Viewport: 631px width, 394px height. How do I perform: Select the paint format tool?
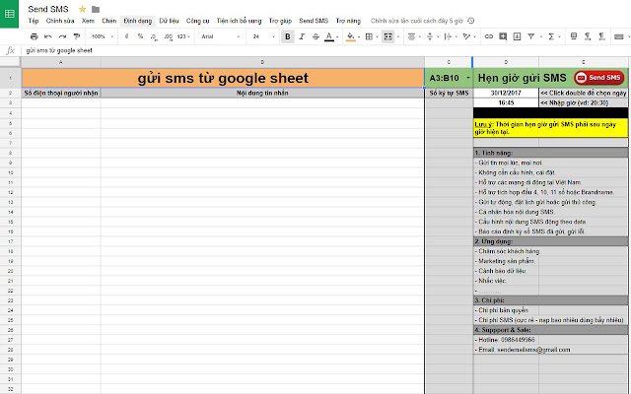(77, 36)
